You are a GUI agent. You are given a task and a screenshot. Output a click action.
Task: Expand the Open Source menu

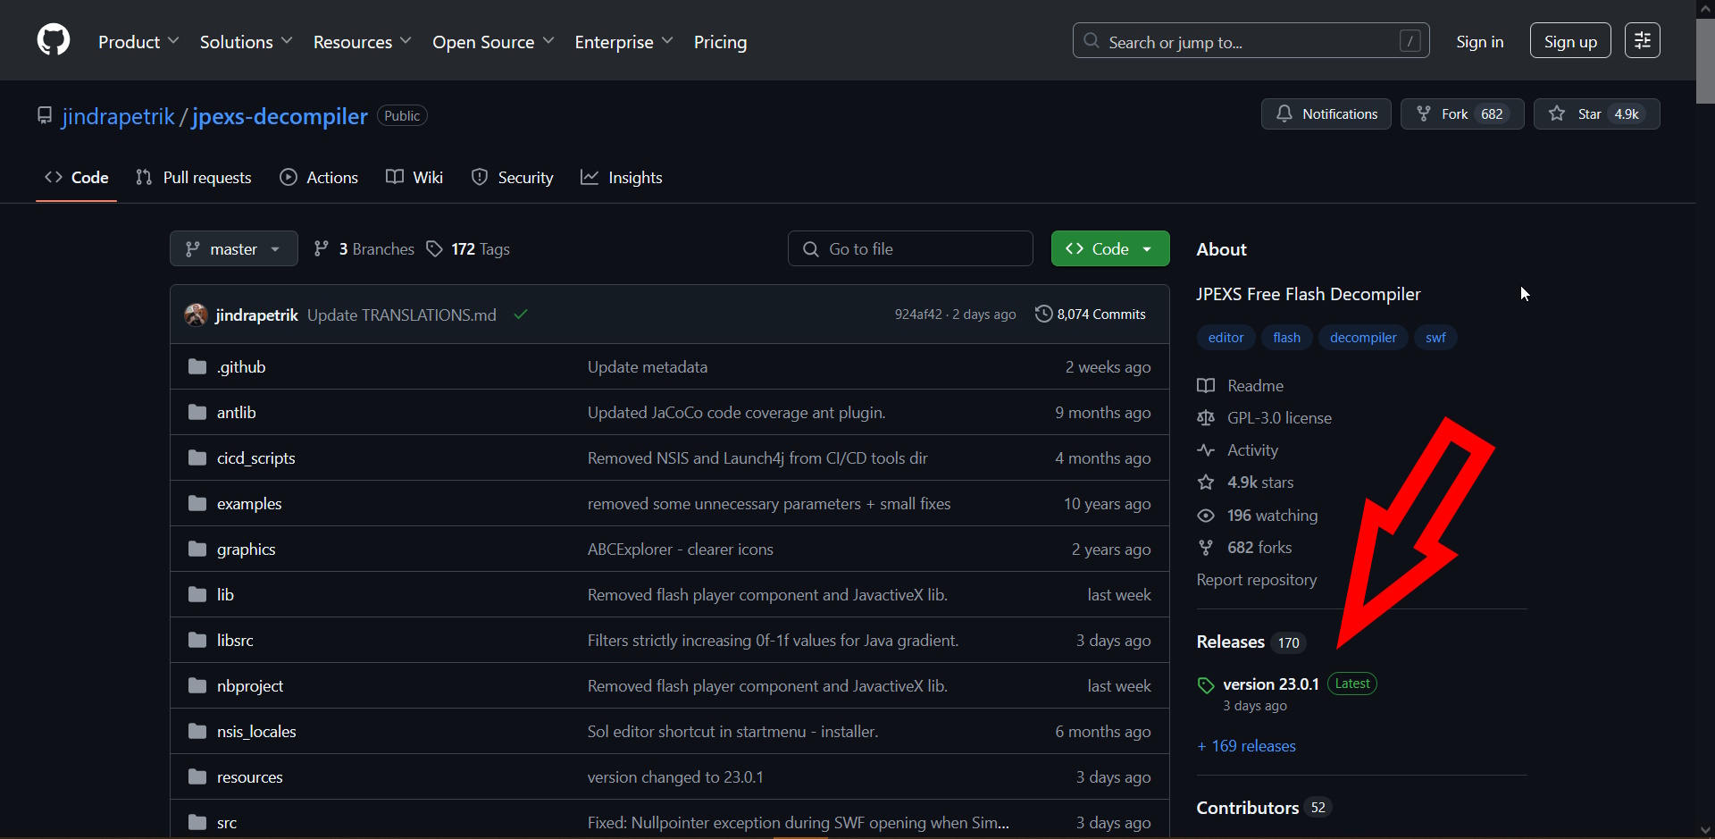tap(493, 42)
